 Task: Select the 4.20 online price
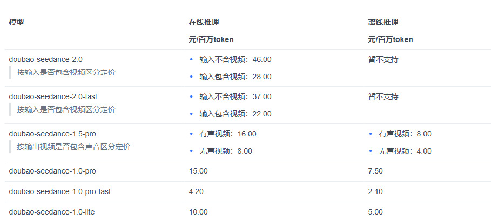coord(196,191)
